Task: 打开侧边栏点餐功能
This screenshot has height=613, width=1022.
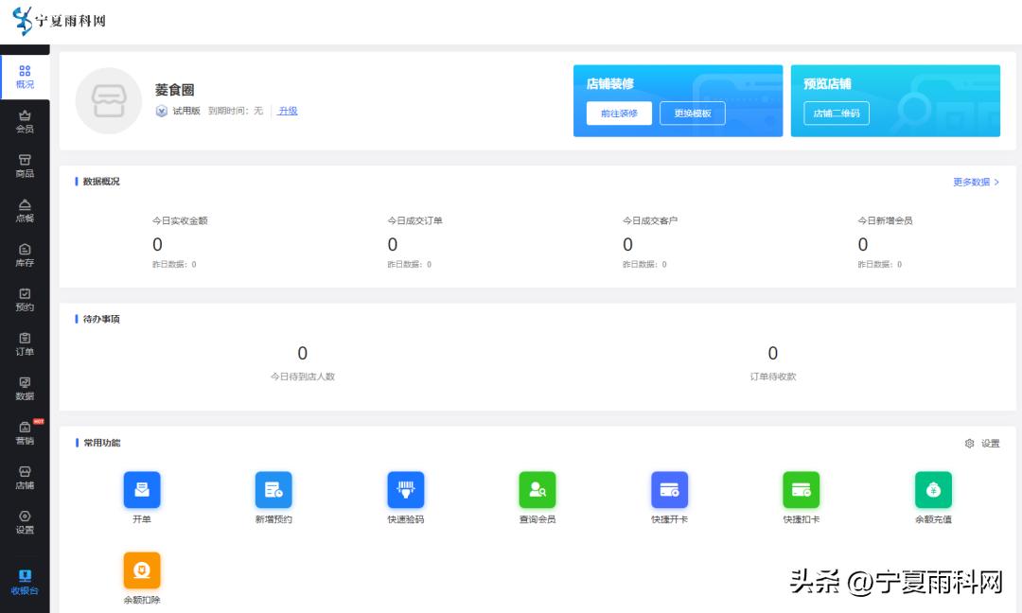Action: tap(25, 209)
